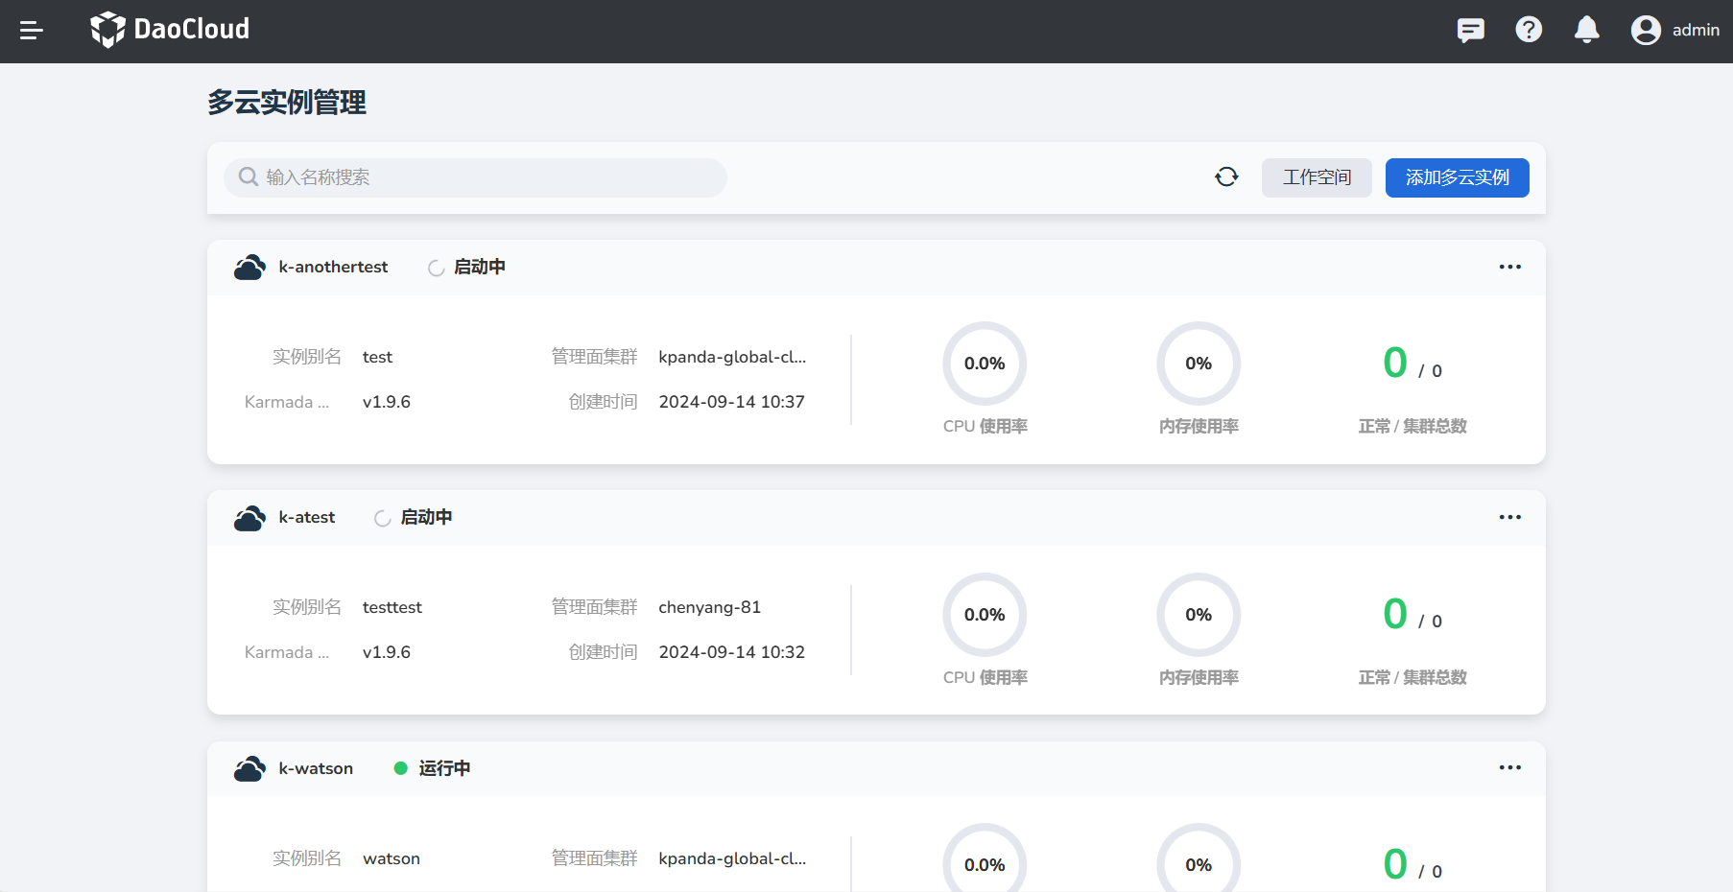The image size is (1733, 892).
Task: Click the 工作空间 button
Action: 1317,178
